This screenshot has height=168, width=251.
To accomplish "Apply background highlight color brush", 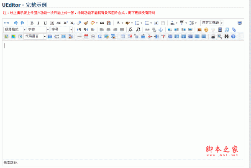I will coord(128,23).
